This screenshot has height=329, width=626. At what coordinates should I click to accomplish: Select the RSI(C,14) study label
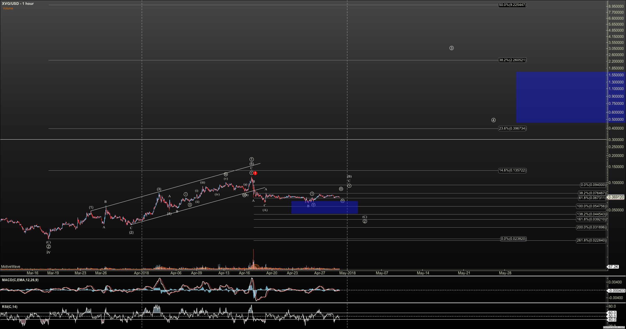[x=10, y=307]
